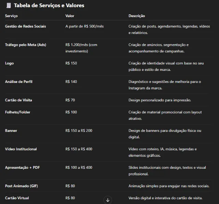Click the 'Valor' column header
219x204 pixels.
[70, 16]
